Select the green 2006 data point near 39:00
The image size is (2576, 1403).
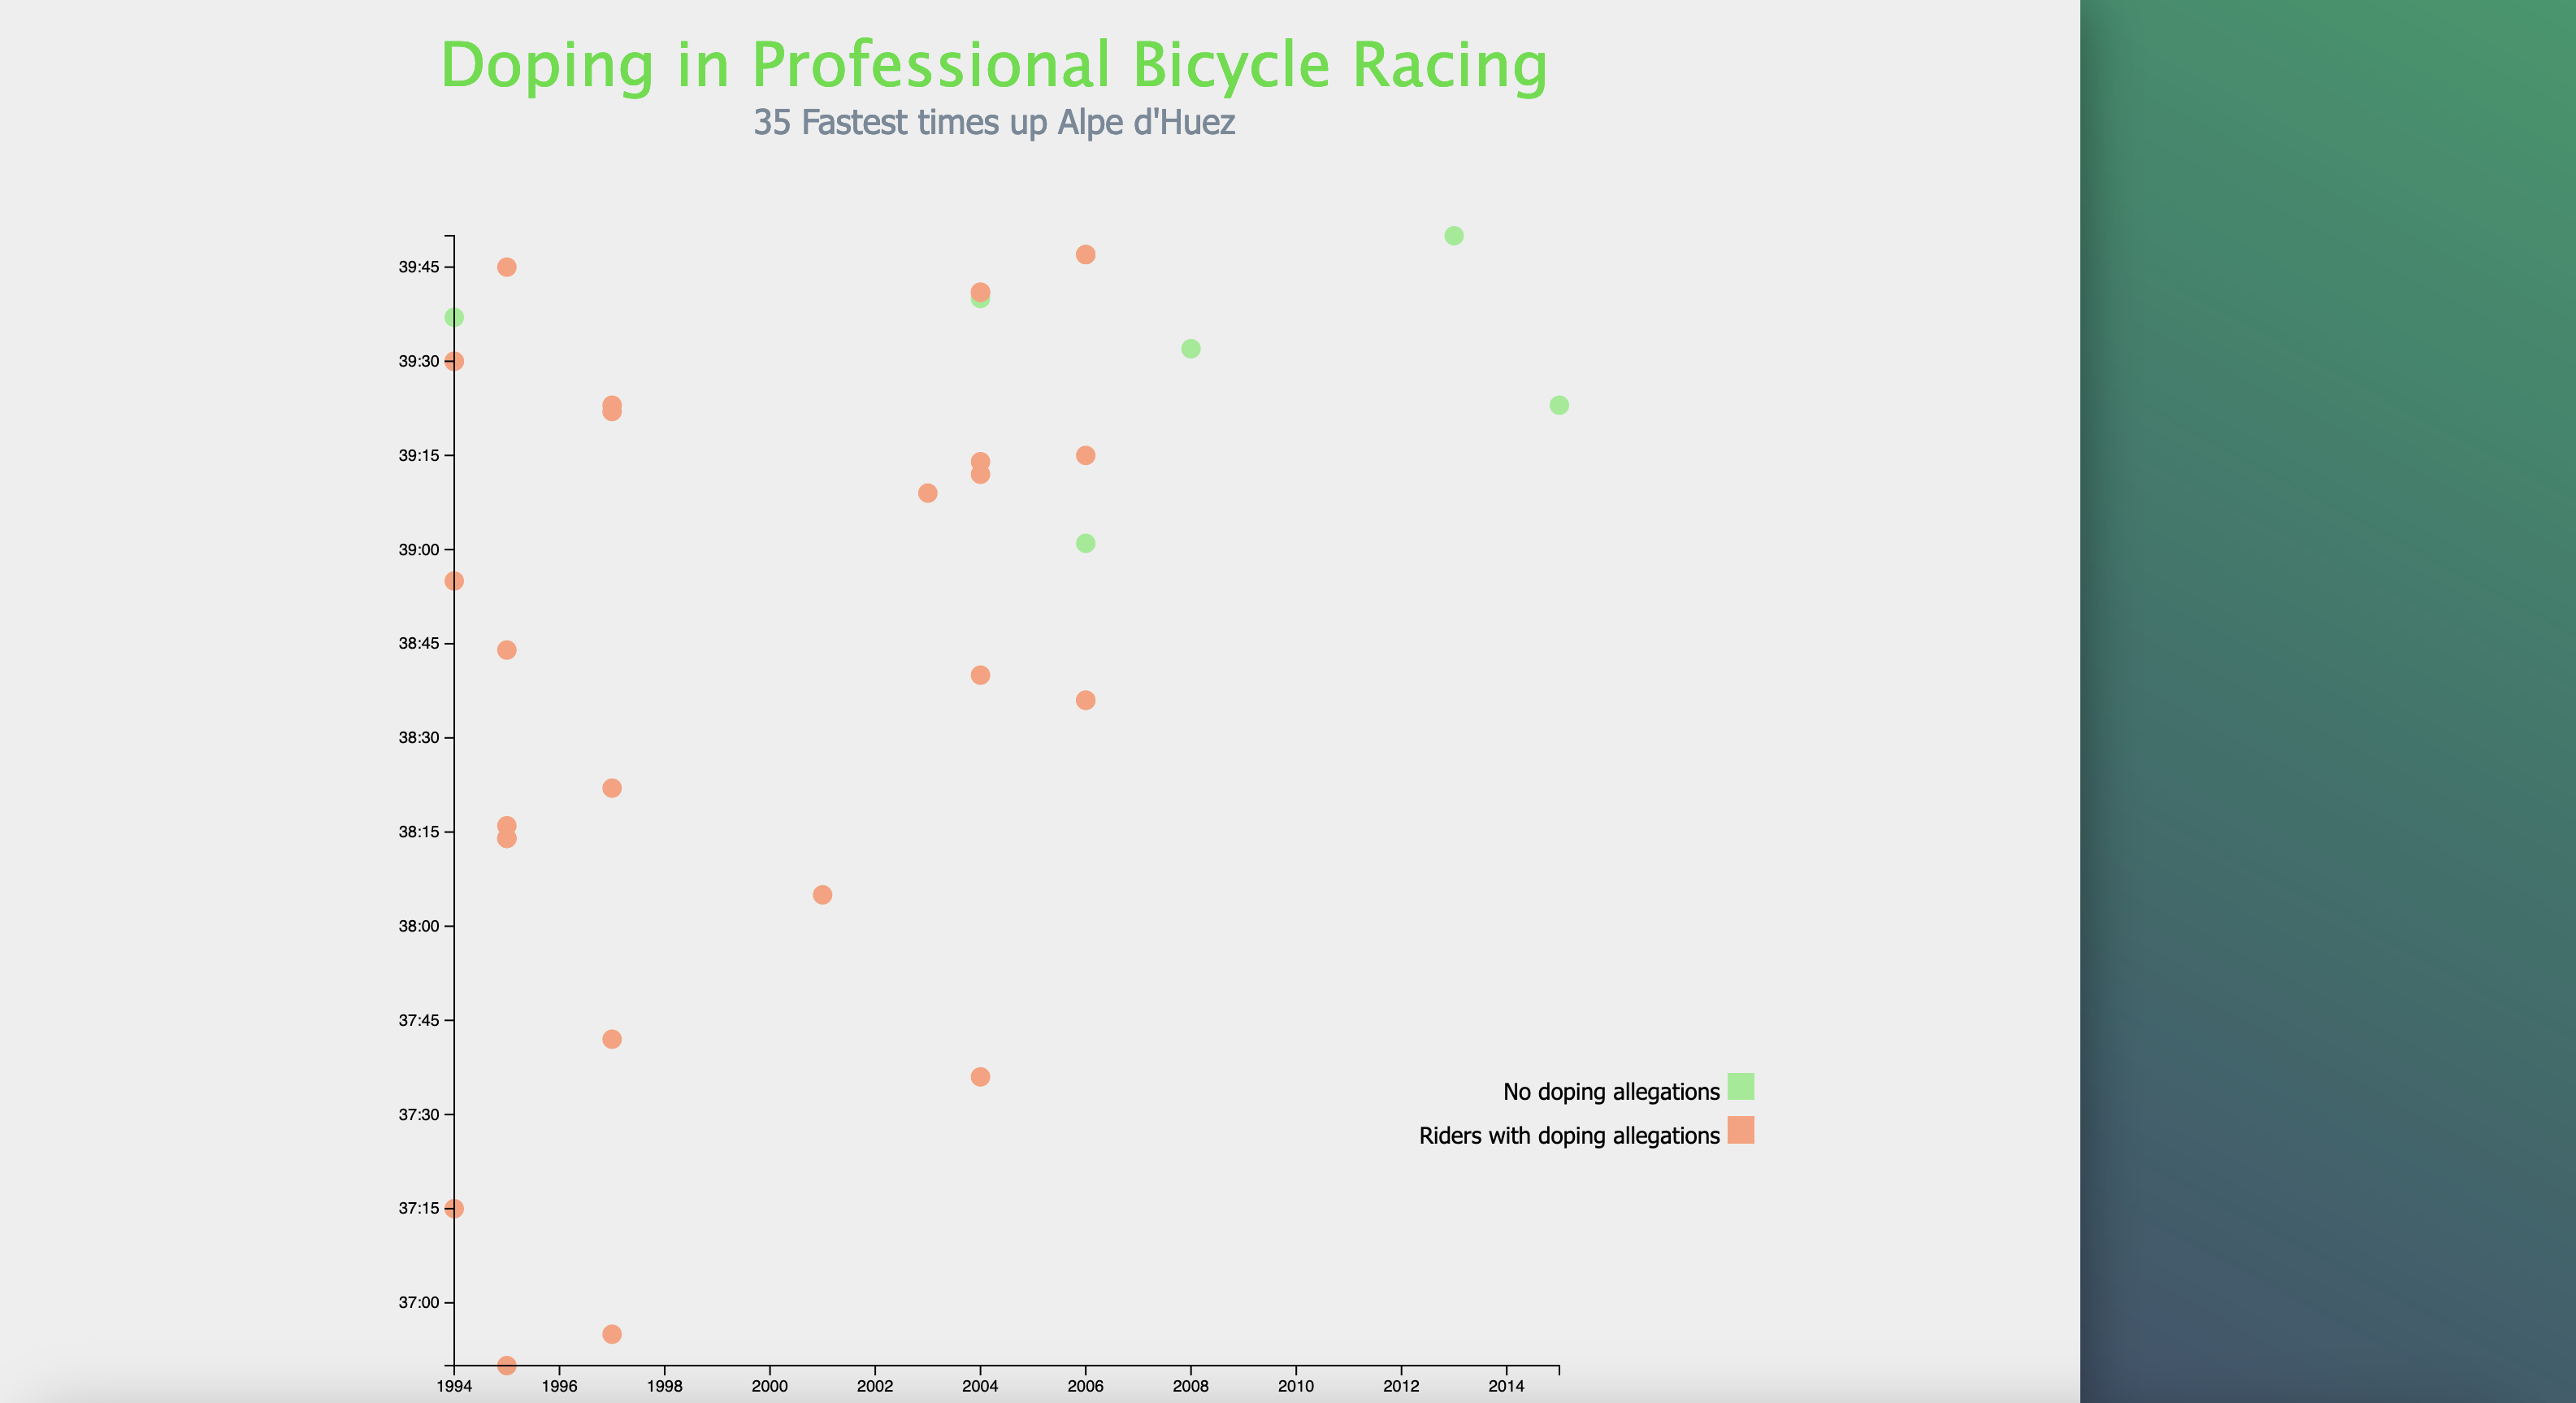(1085, 543)
